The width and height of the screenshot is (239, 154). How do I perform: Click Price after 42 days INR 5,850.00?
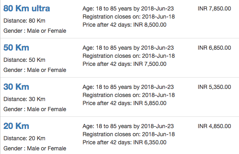125,103
